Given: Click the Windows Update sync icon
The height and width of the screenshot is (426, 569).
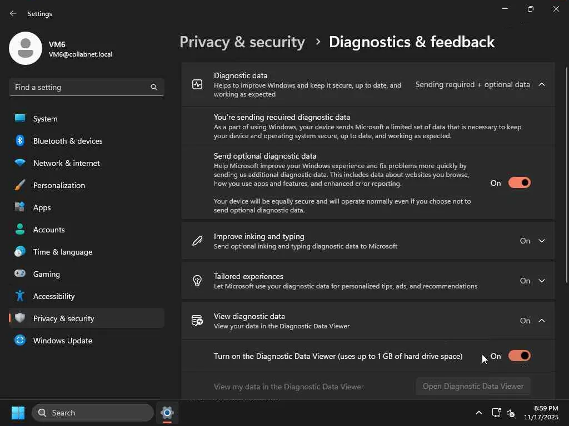Looking at the screenshot, I should [20, 341].
